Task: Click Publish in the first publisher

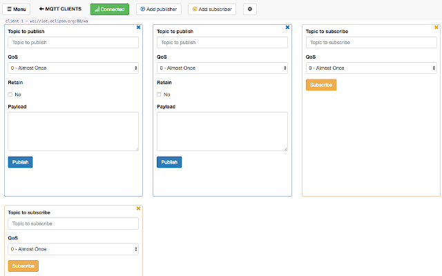Action: point(20,162)
